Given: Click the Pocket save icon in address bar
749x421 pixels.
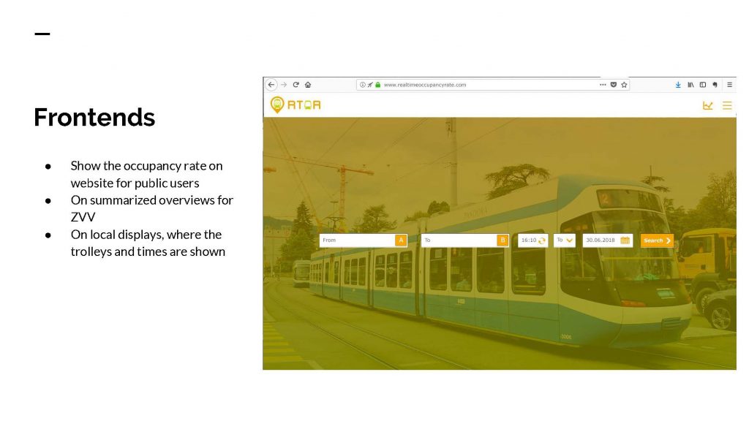Looking at the screenshot, I should point(614,85).
